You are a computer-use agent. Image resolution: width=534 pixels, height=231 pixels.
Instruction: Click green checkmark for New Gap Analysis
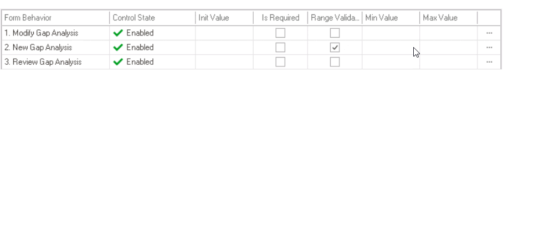tap(117, 48)
